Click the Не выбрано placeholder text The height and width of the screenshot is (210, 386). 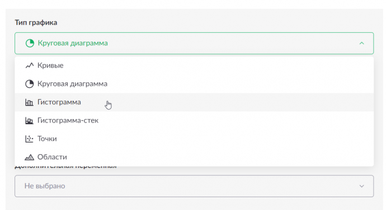pyautogui.click(x=45, y=186)
